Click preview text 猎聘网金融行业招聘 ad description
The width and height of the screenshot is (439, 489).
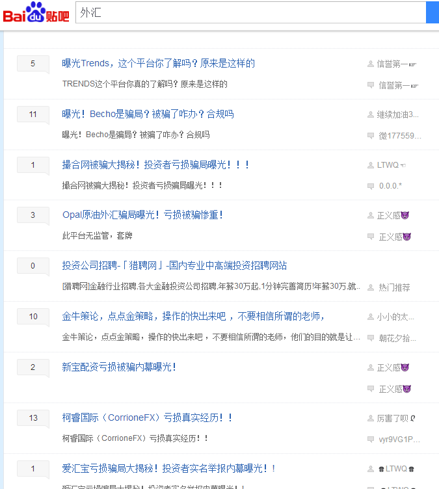[211, 286]
